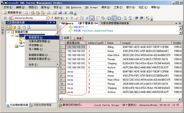The width and height of the screenshot is (184, 113).
Task: Select the Database Engine icon in Registered Servers
Action: pos(9,27)
